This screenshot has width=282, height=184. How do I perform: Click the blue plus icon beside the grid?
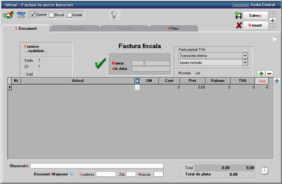(x=277, y=81)
